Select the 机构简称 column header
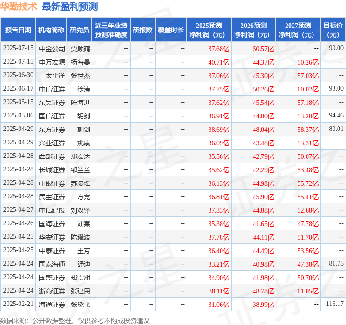 51,30
